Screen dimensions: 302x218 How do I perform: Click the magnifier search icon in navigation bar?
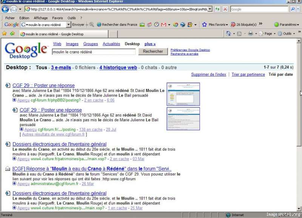pyautogui.click(x=293, y=9)
